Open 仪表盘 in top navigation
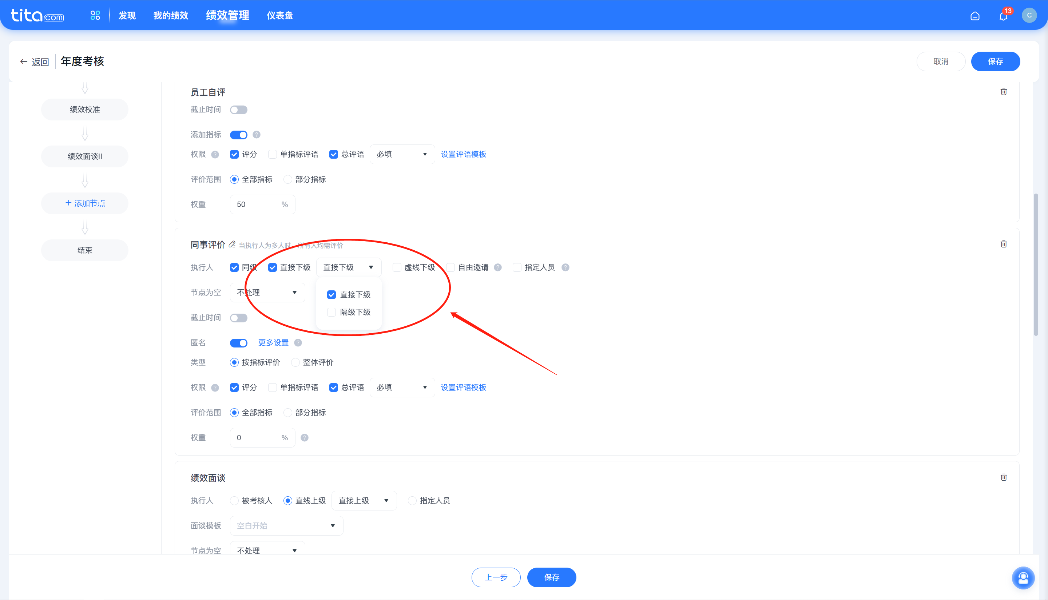Viewport: 1048px width, 600px height. click(280, 16)
